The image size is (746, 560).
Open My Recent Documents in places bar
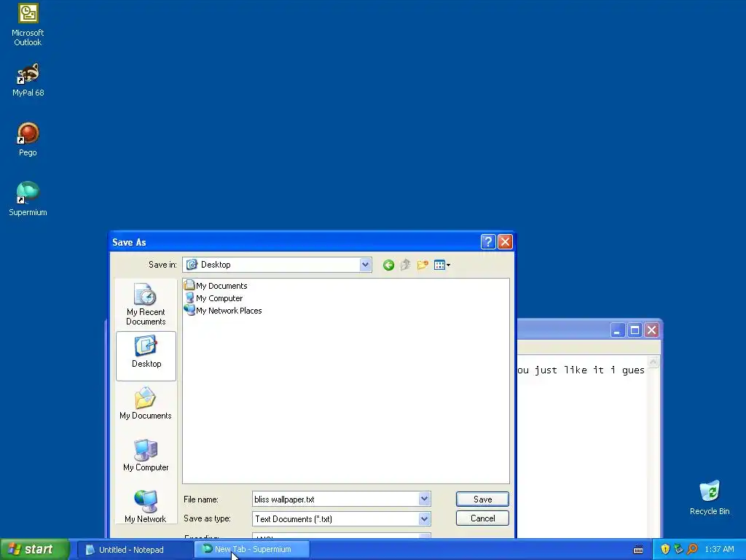point(146,305)
